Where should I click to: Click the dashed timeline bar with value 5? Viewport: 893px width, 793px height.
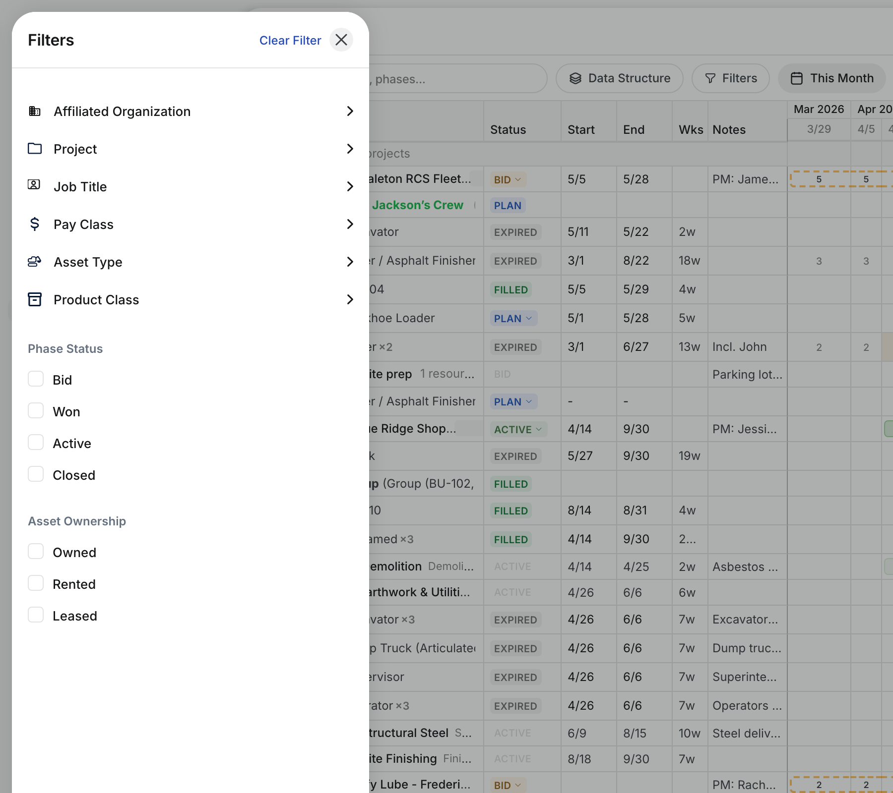click(841, 179)
